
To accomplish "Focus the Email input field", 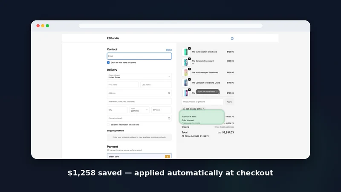I will tap(139, 56).
